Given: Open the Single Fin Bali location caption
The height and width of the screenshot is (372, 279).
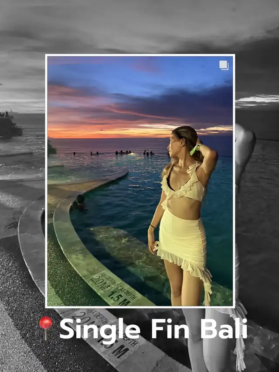Looking at the screenshot, I should coord(153,329).
